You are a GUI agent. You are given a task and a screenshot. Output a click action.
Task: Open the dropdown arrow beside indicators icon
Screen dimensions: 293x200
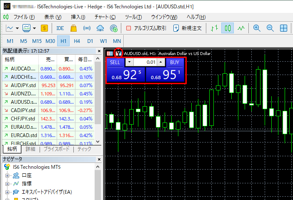pyautogui.click(x=34, y=28)
